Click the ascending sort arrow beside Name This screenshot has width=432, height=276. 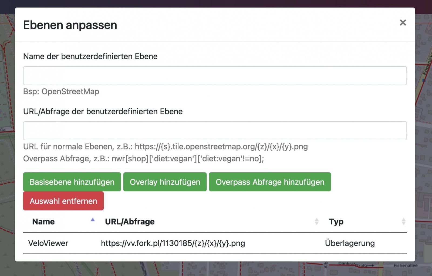pyautogui.click(x=93, y=220)
